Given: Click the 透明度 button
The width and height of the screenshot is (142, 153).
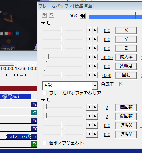Looking at the screenshot, I should (x=126, y=66).
